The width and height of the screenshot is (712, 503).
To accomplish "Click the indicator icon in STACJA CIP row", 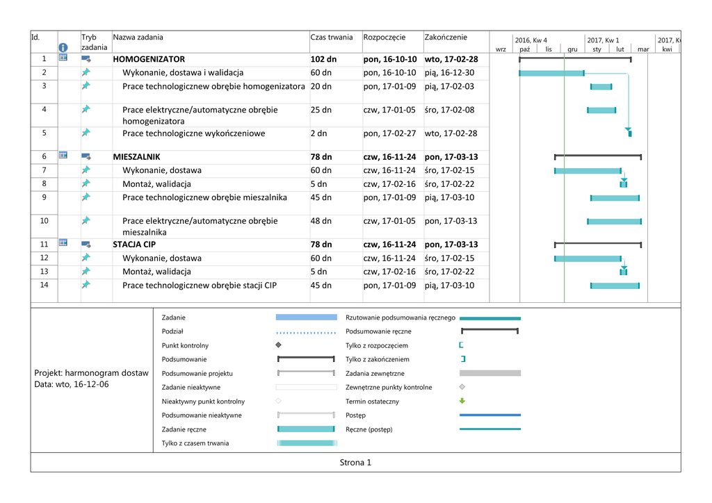I will 63,243.
